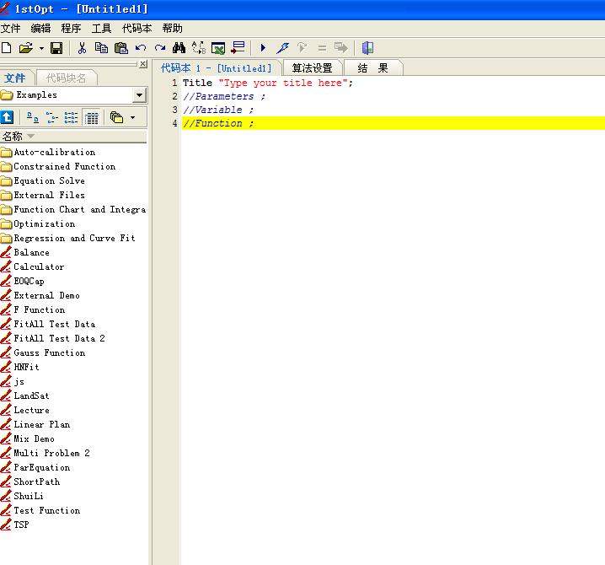Run the program with the blue play icon
605x565 pixels.
click(x=263, y=48)
